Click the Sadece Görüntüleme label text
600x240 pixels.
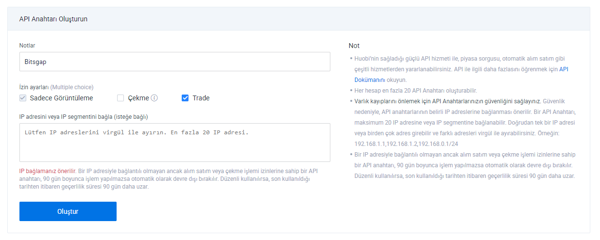click(x=61, y=98)
